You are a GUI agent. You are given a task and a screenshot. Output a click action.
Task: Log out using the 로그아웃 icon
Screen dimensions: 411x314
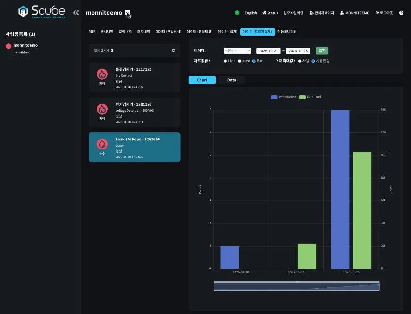click(377, 13)
